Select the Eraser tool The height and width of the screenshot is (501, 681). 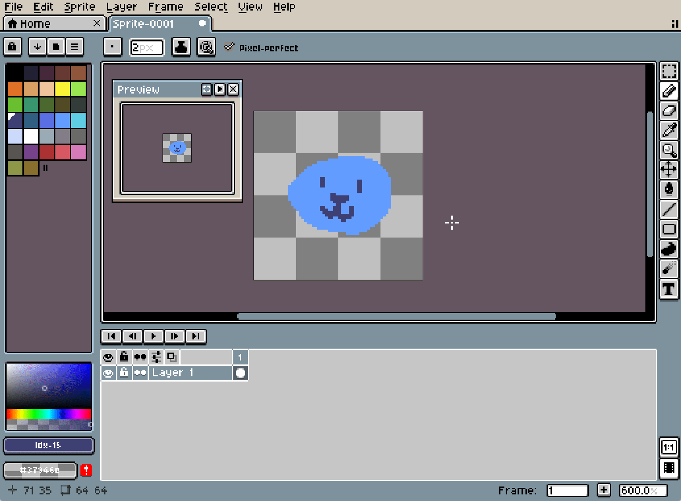tap(669, 111)
